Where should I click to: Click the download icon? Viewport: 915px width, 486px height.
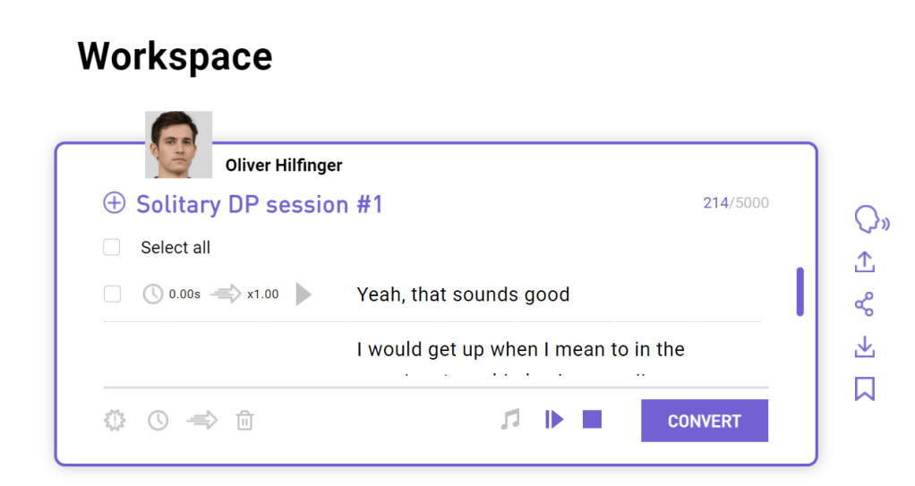point(864,346)
